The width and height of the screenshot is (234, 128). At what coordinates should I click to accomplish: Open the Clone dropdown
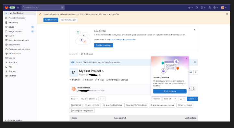(192, 99)
